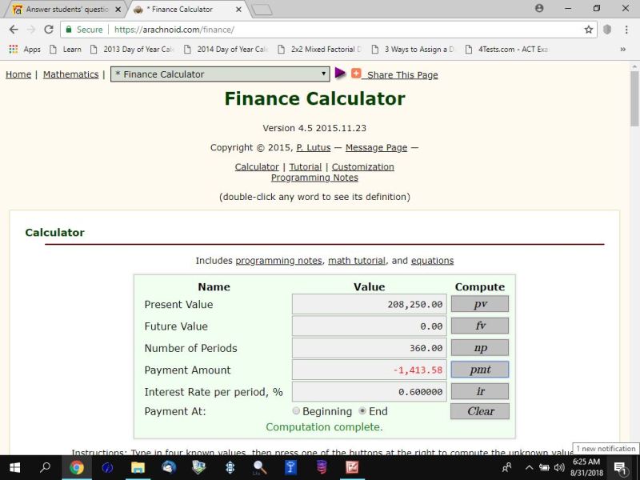Viewport: 640px width, 480px height.
Task: Bookmark this page with the star icon
Action: [588, 30]
